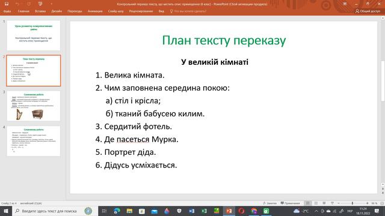Open Excel from taskbar
Image resolution: width=385 pixels, height=216 pixels.
[x=204, y=211]
